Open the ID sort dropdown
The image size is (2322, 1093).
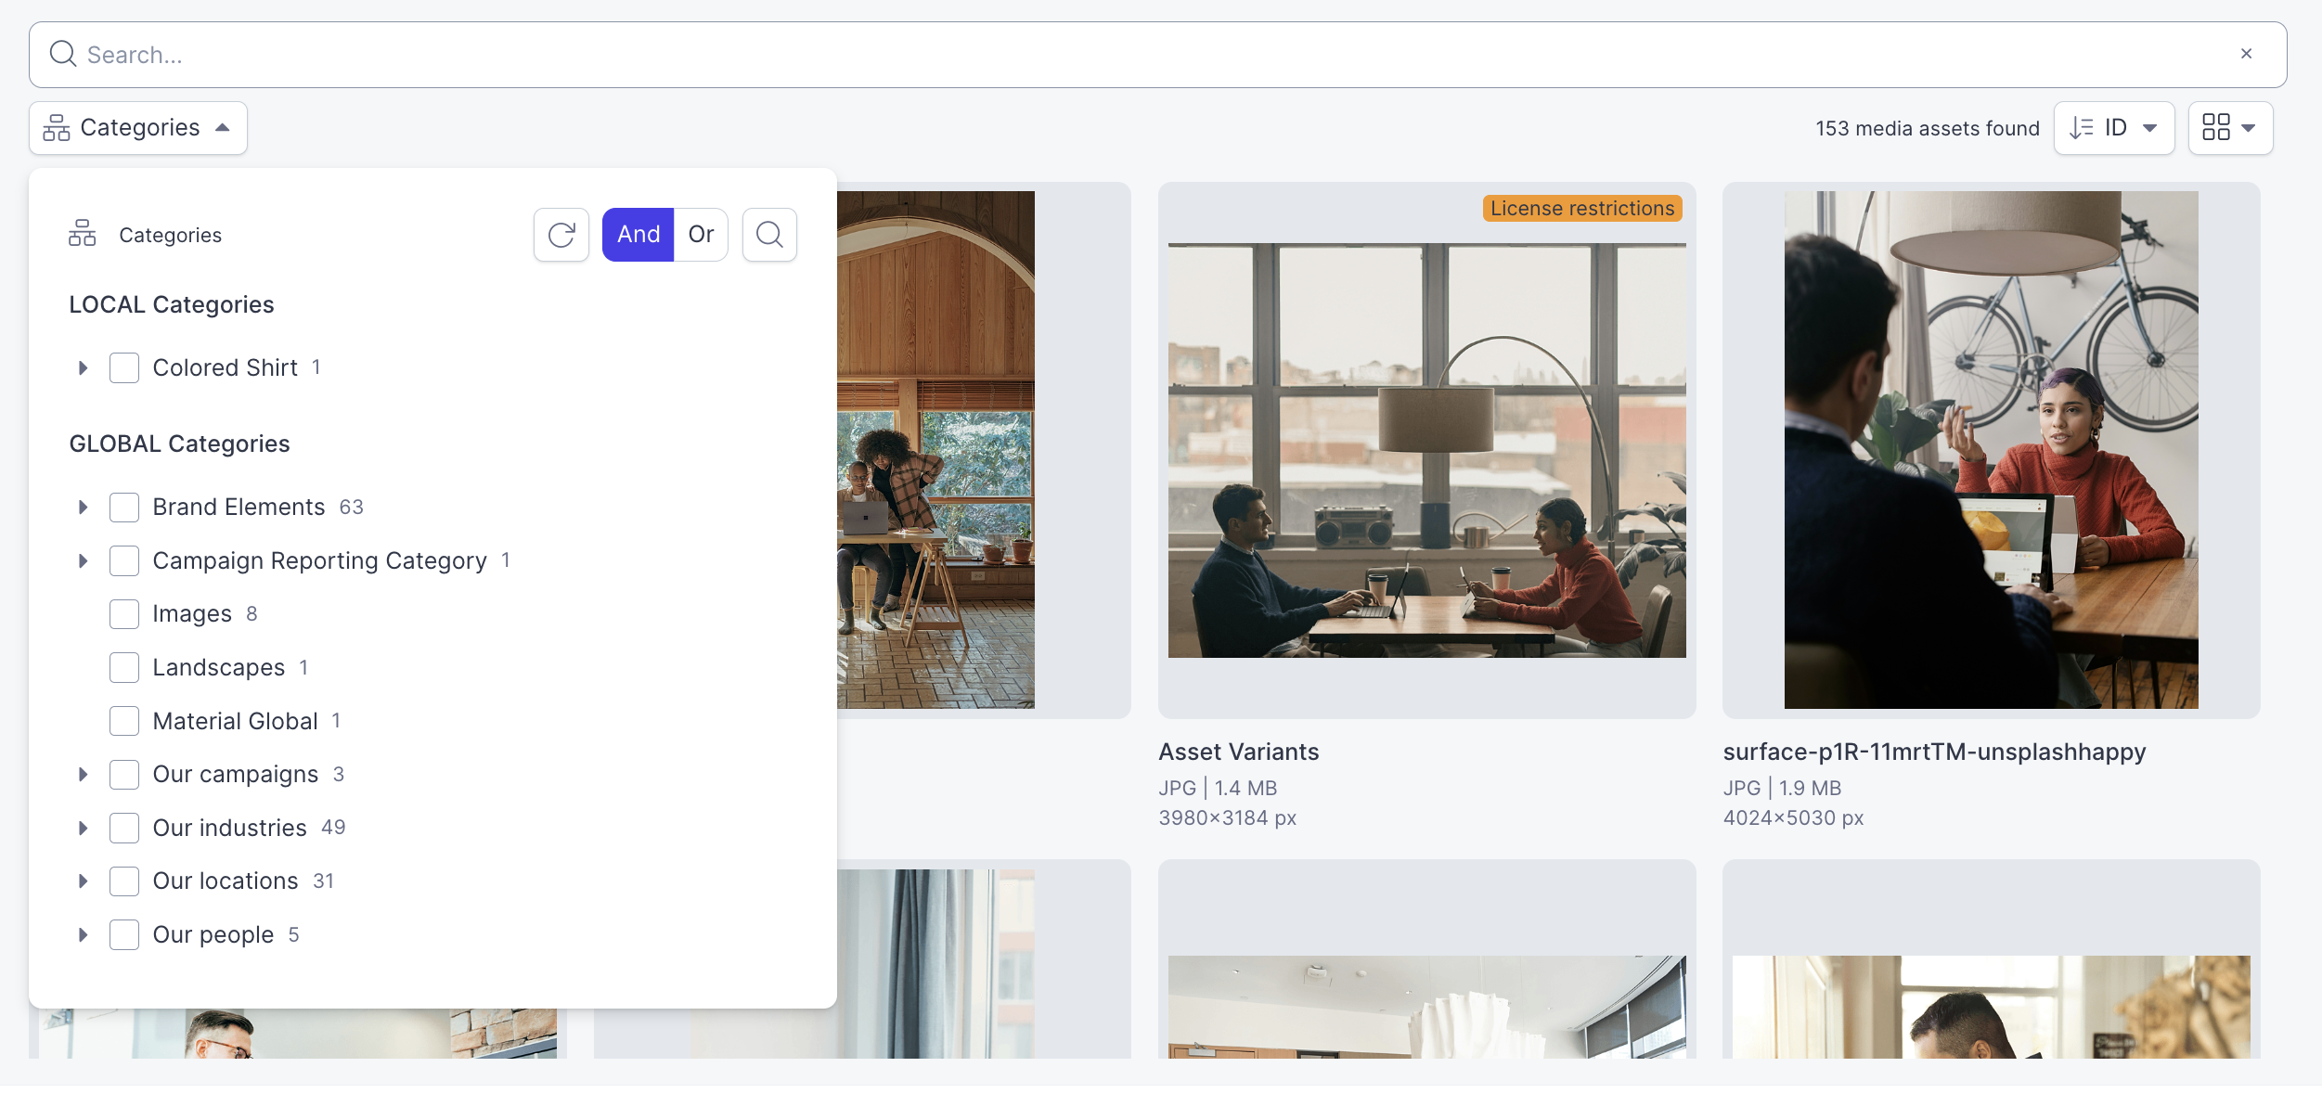pos(2114,128)
